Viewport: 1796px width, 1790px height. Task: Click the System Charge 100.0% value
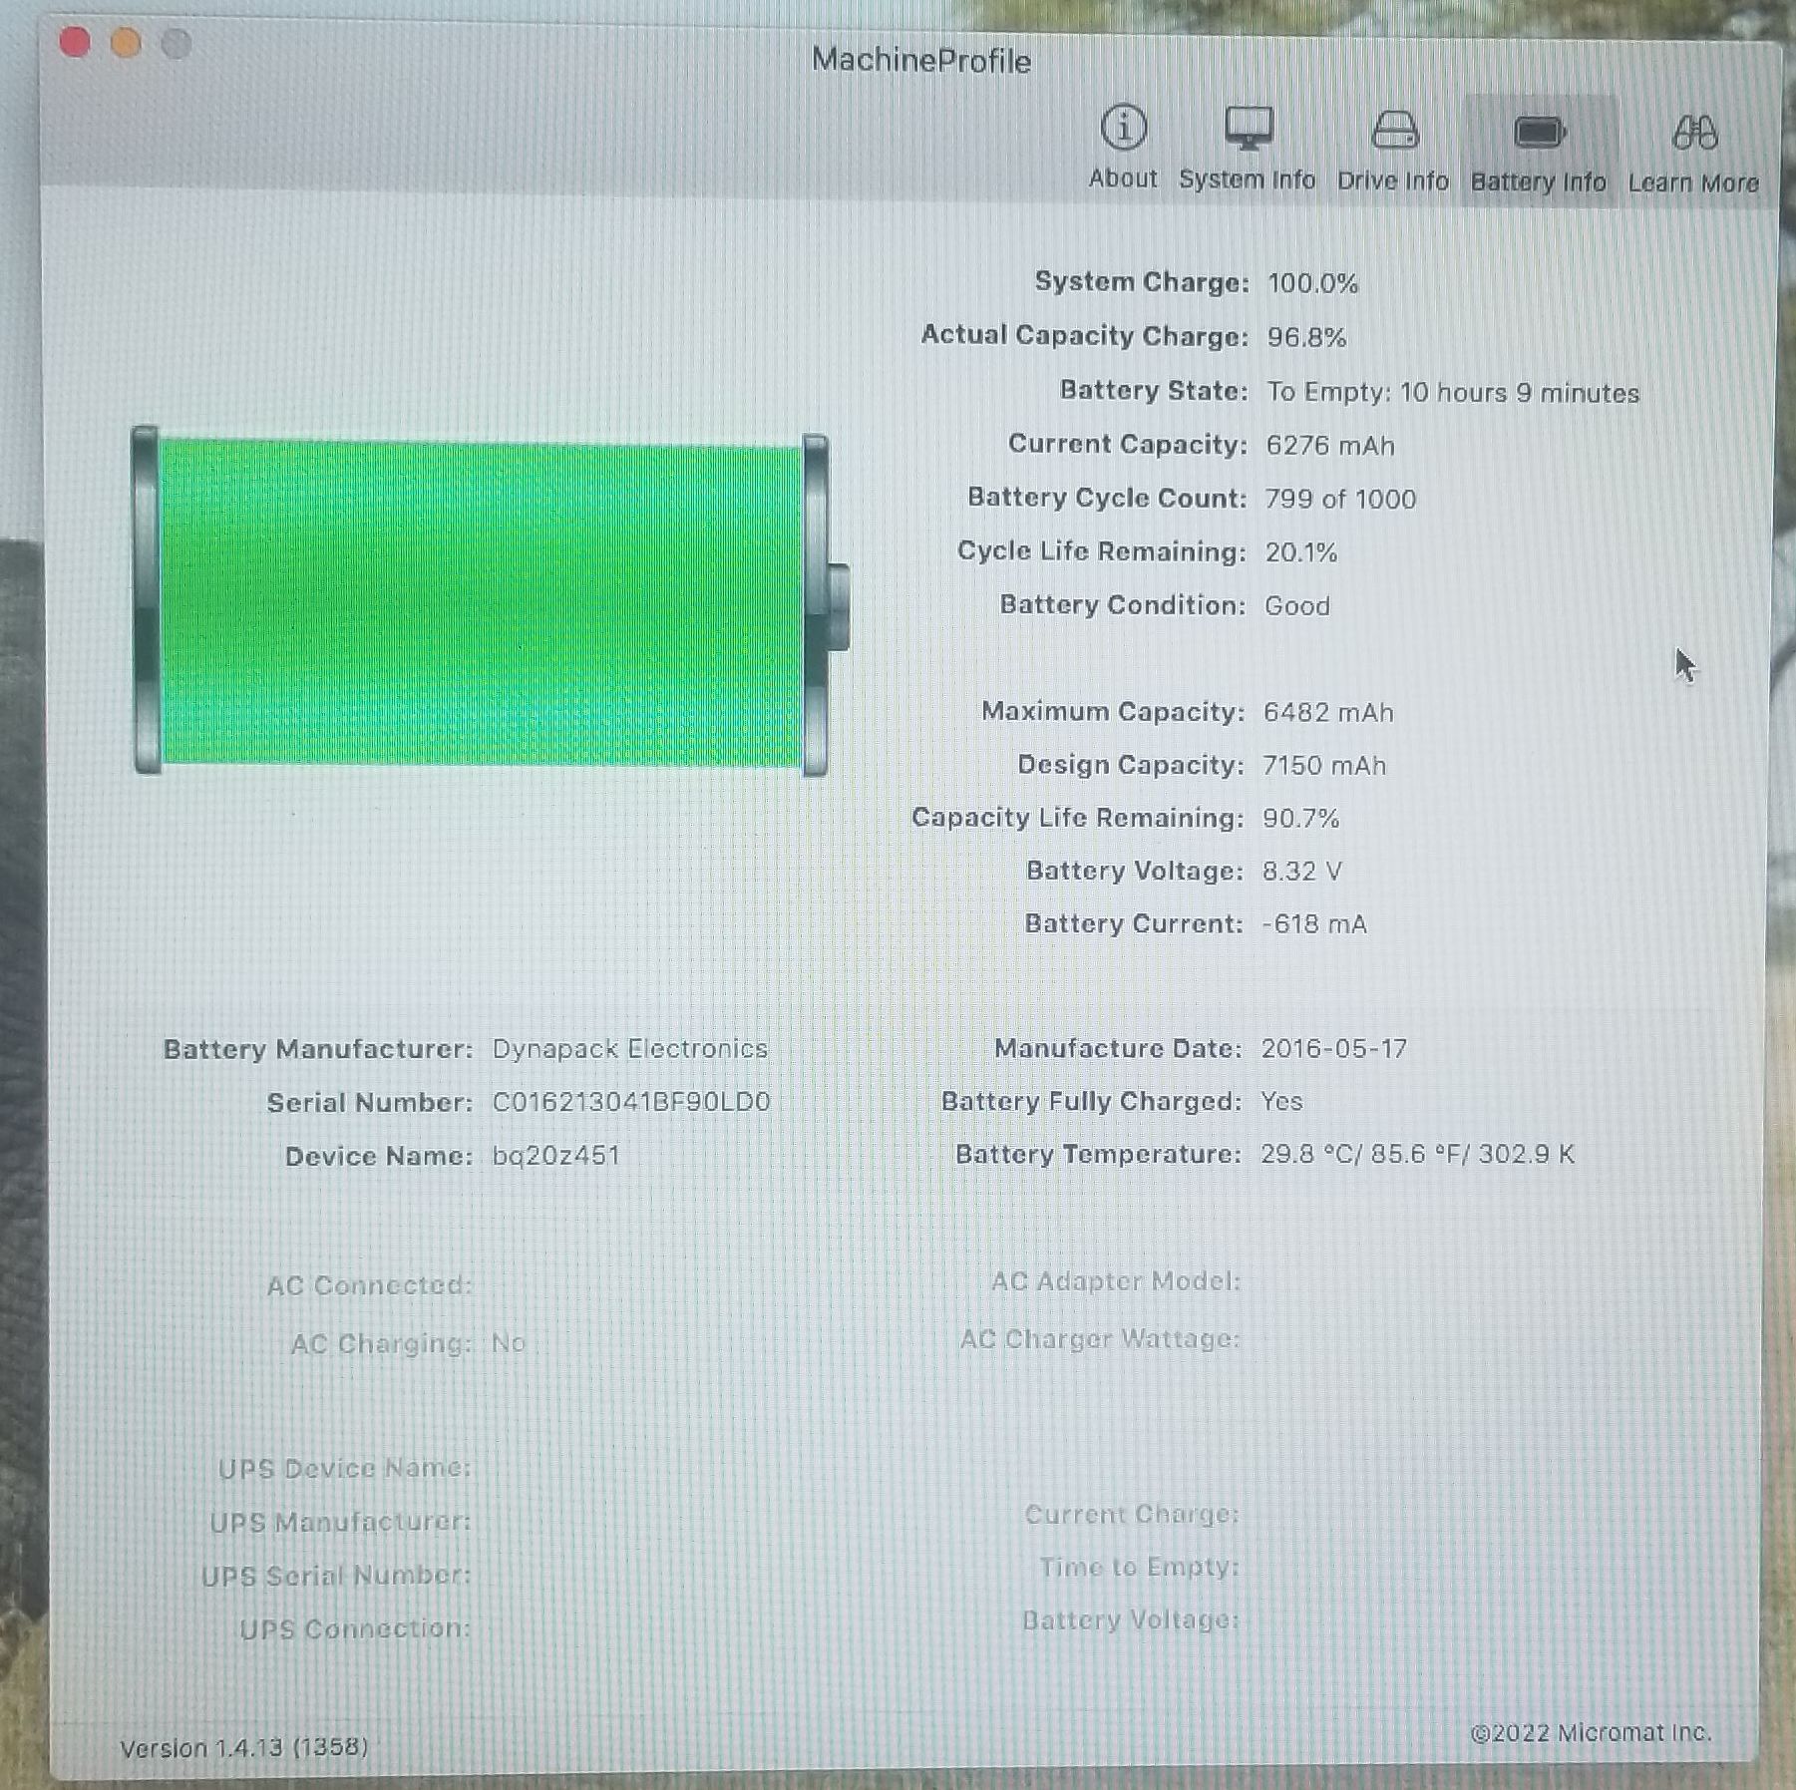point(1312,284)
